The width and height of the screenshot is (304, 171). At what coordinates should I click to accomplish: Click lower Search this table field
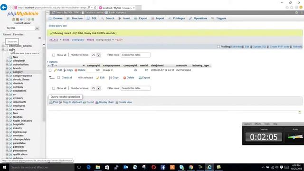coord(135,88)
